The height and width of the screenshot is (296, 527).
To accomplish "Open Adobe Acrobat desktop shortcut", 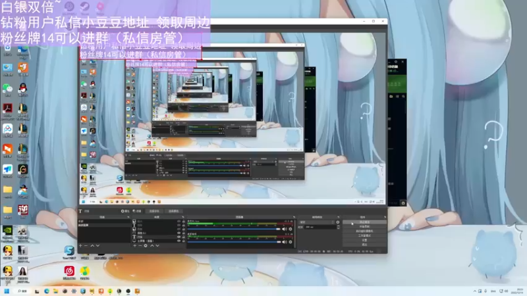I will (7, 109).
